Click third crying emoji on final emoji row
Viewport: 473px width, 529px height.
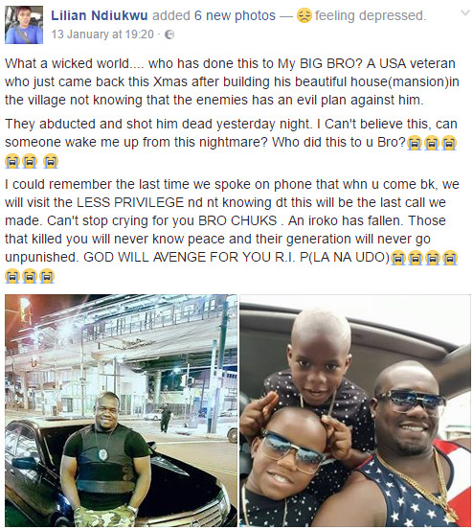47,276
